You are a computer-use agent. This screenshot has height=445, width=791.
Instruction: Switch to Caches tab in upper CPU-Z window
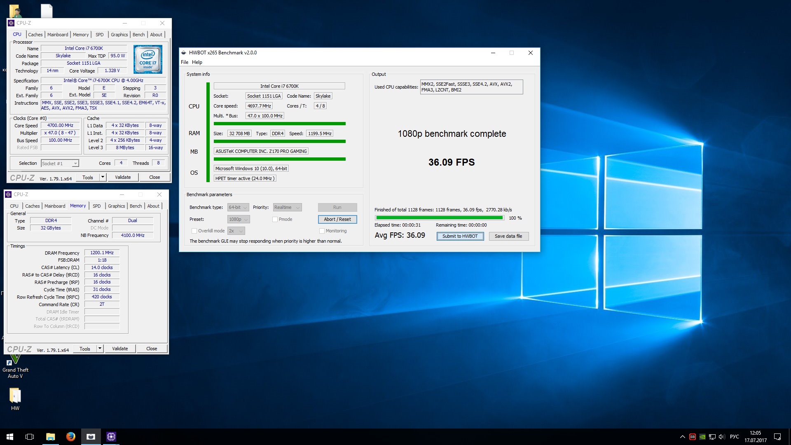pos(35,35)
